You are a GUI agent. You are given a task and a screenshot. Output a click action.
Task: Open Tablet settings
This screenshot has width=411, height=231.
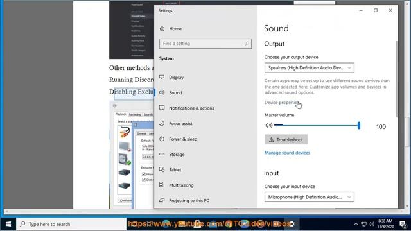click(170, 169)
